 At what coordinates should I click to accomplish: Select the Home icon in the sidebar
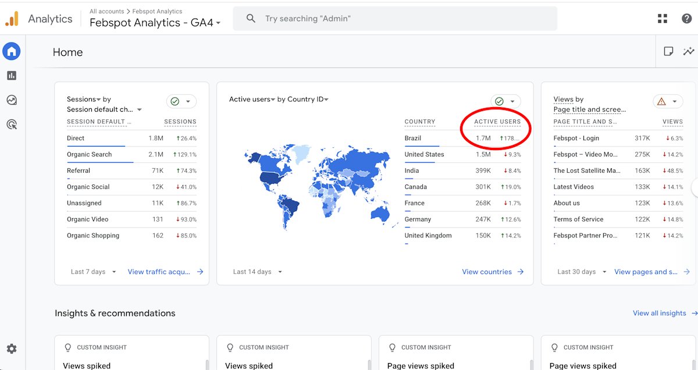pos(12,51)
